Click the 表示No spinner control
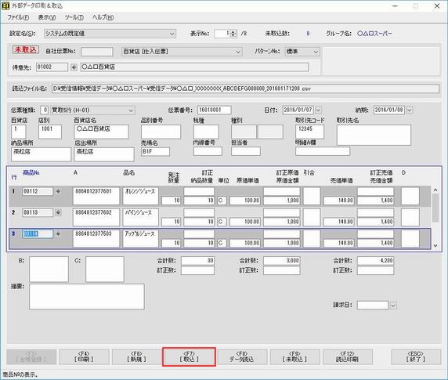448x380 pixels. 233,34
